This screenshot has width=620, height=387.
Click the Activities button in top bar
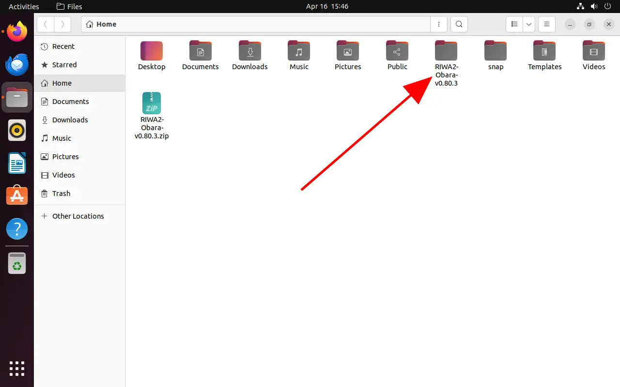(x=24, y=6)
